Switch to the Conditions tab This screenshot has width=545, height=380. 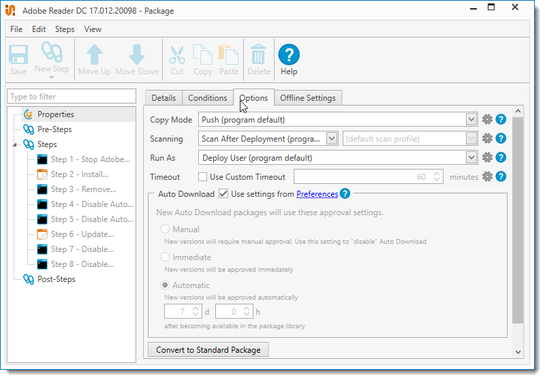click(207, 98)
